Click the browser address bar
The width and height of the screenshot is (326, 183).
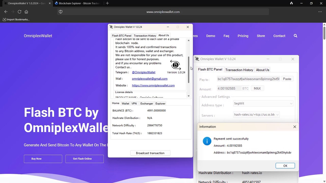point(163,12)
